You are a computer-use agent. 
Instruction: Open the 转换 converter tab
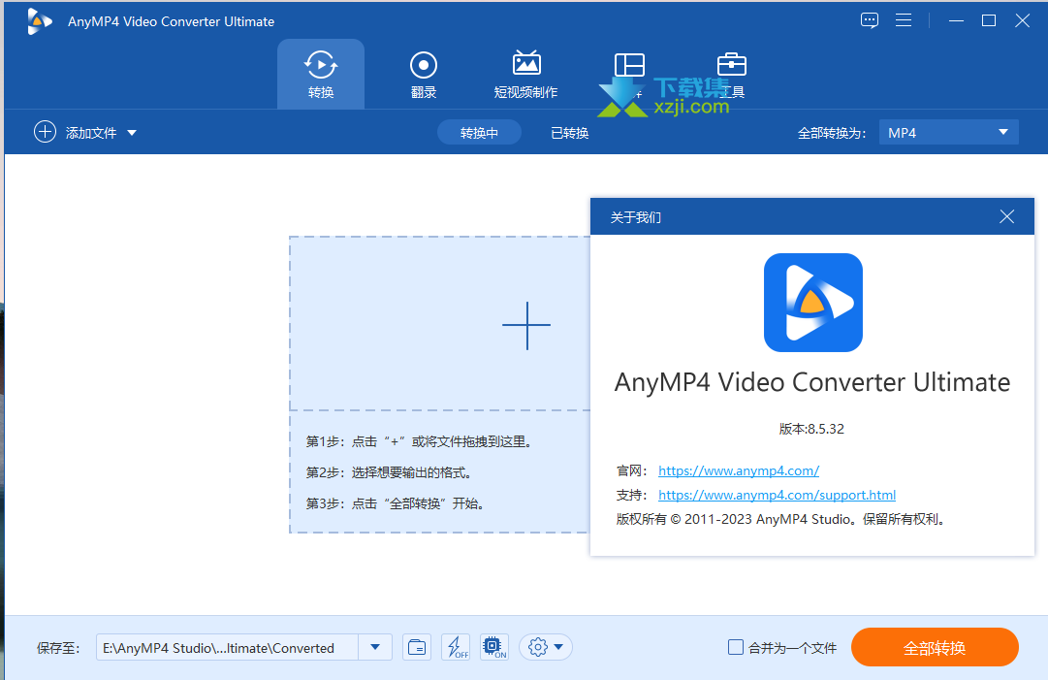321,75
